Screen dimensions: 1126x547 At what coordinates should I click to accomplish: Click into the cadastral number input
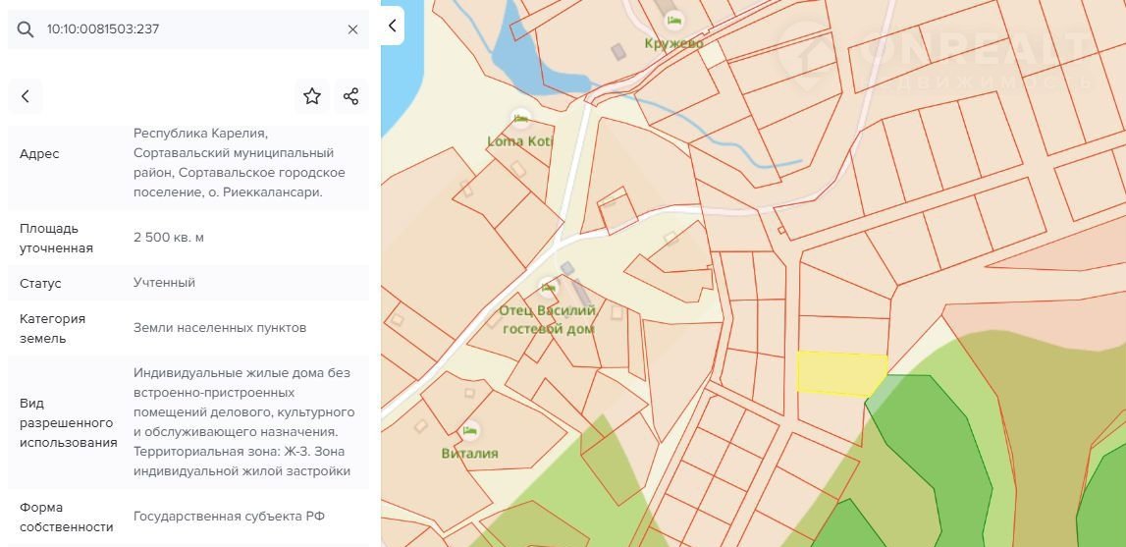(187, 29)
